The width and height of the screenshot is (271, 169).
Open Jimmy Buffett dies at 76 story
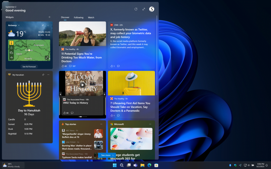tap(76, 135)
